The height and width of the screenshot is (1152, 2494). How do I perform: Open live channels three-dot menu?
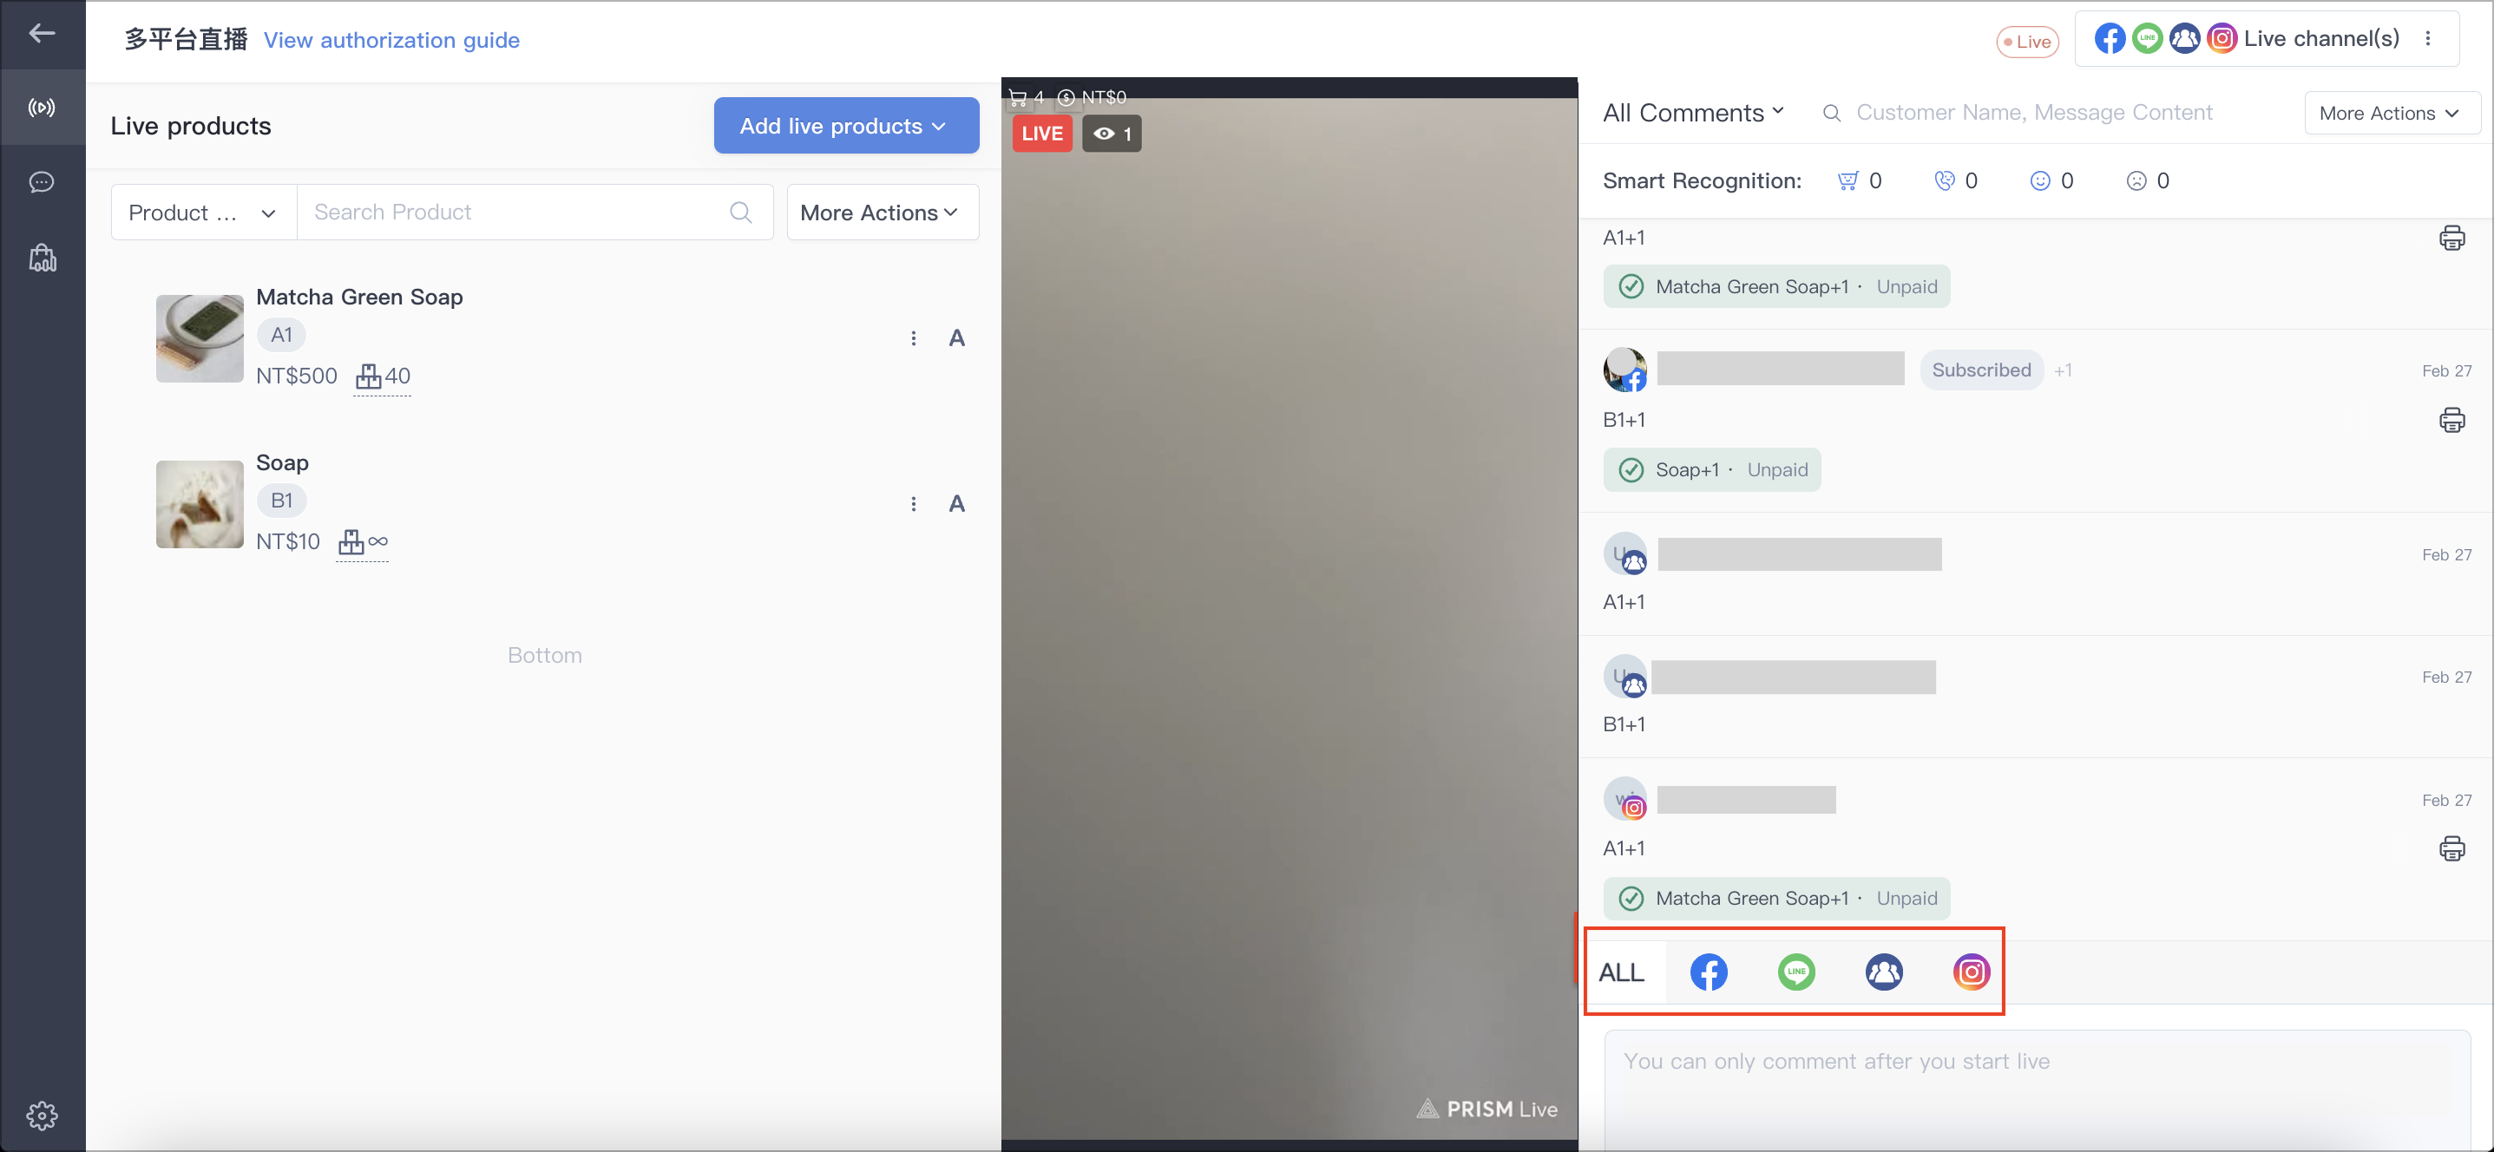[2427, 39]
